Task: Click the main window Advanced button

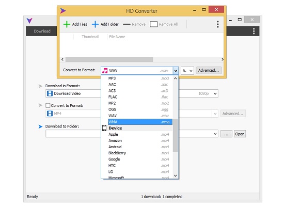Action: [233, 114]
